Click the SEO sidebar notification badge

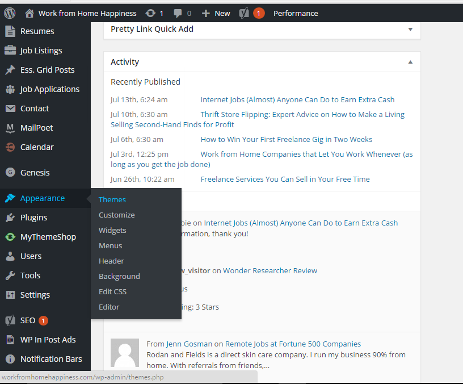pos(43,320)
